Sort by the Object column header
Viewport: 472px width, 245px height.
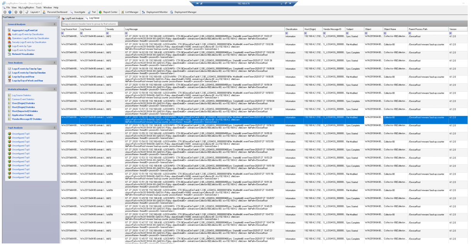click(373, 29)
